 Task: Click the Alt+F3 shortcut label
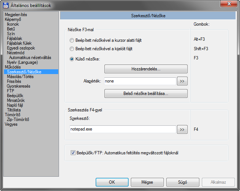[199, 39]
